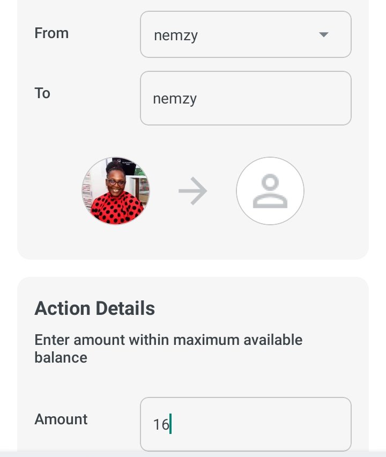The height and width of the screenshot is (457, 386).
Task: Click the right arrow between avatars
Action: click(193, 191)
